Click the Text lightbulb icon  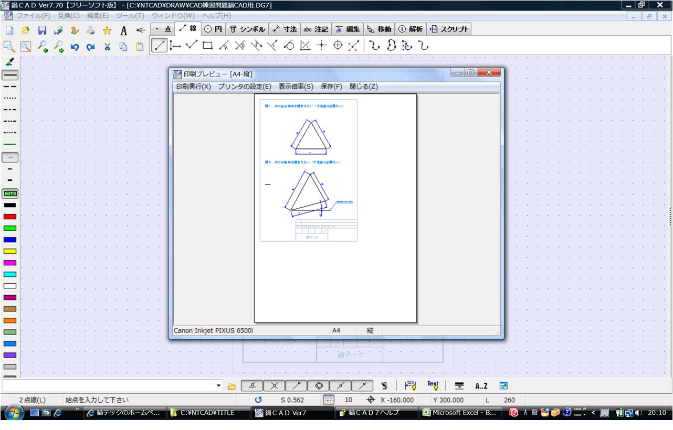click(x=433, y=385)
